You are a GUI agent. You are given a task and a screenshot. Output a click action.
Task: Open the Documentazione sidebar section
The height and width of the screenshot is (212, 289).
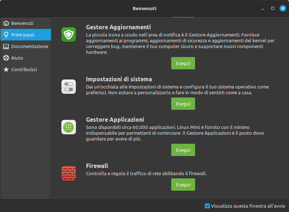pos(26,46)
